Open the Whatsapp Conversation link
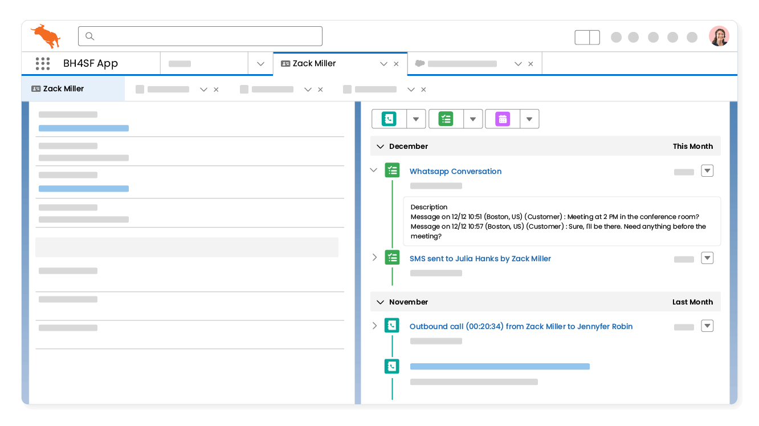This screenshot has height=426, width=759. (455, 171)
